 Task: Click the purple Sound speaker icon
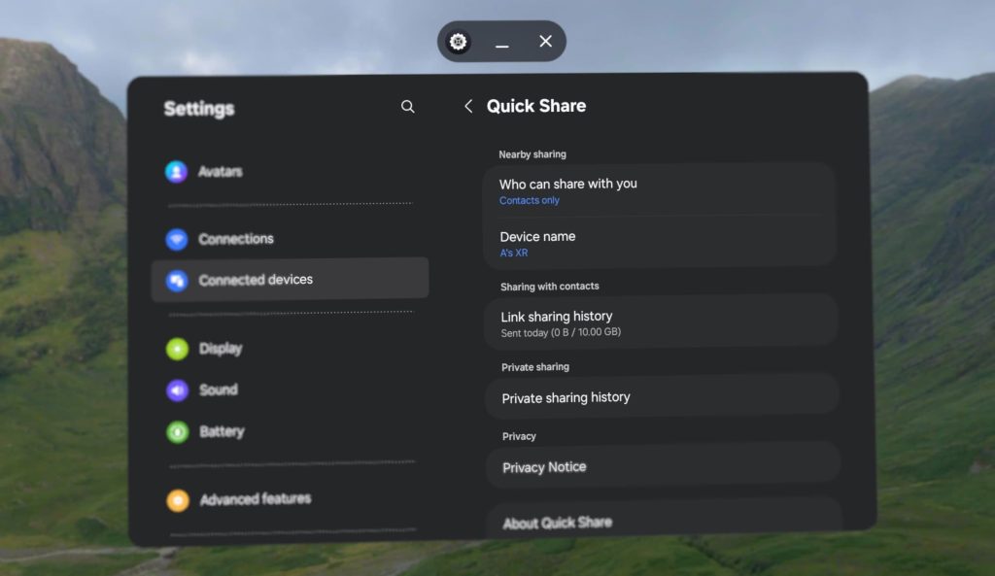[x=177, y=390]
